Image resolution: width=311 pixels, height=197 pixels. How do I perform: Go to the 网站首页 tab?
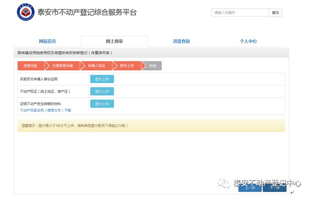tap(47, 41)
